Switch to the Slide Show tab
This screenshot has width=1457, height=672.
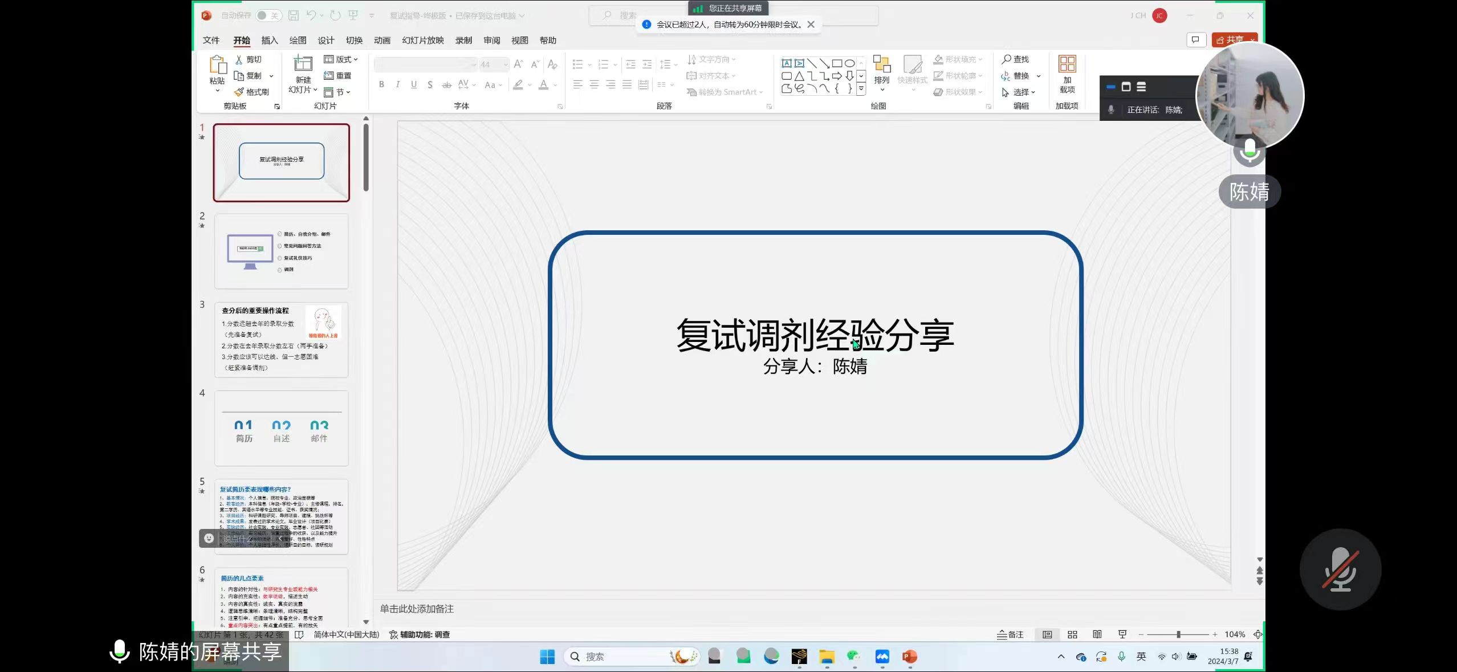click(422, 40)
